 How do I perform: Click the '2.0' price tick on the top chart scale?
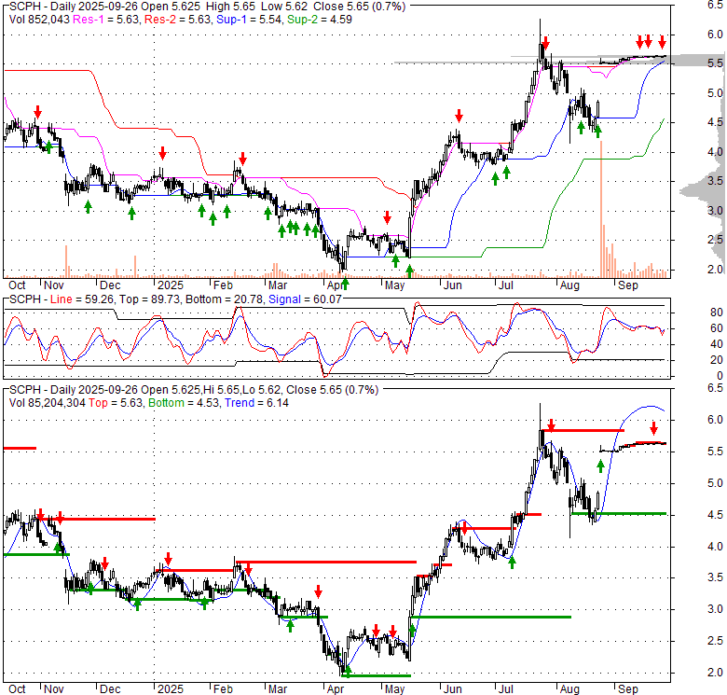715,269
